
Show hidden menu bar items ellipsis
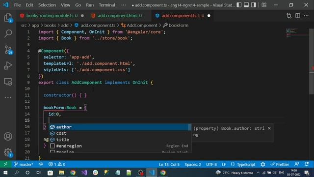click(123, 5)
